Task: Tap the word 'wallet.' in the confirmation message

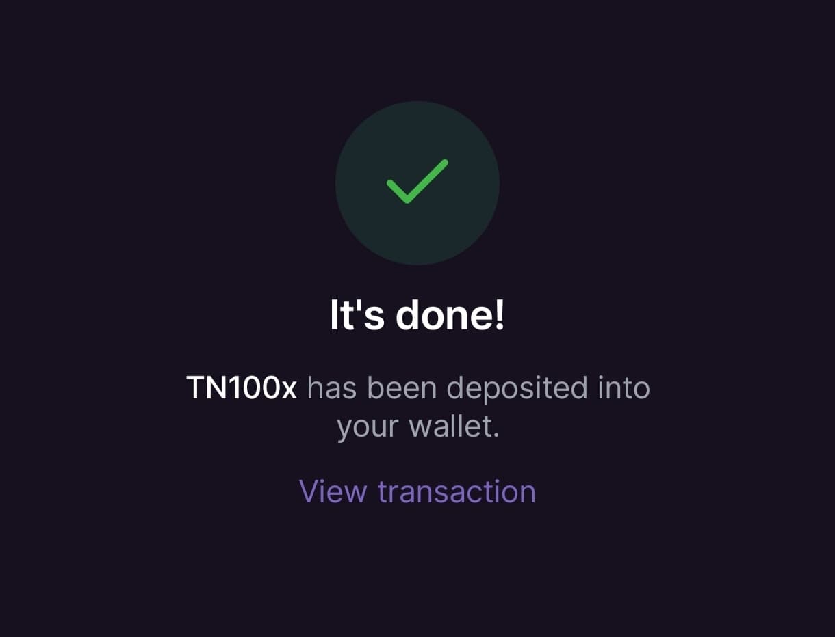Action: point(454,426)
